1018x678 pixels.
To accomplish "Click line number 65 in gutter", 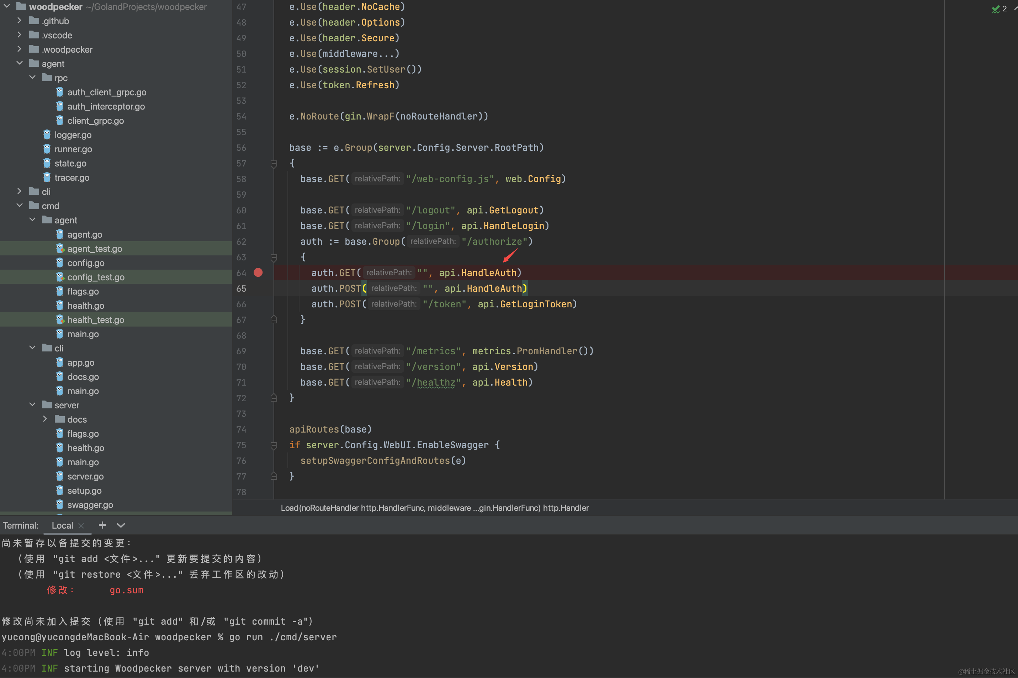I will point(241,288).
